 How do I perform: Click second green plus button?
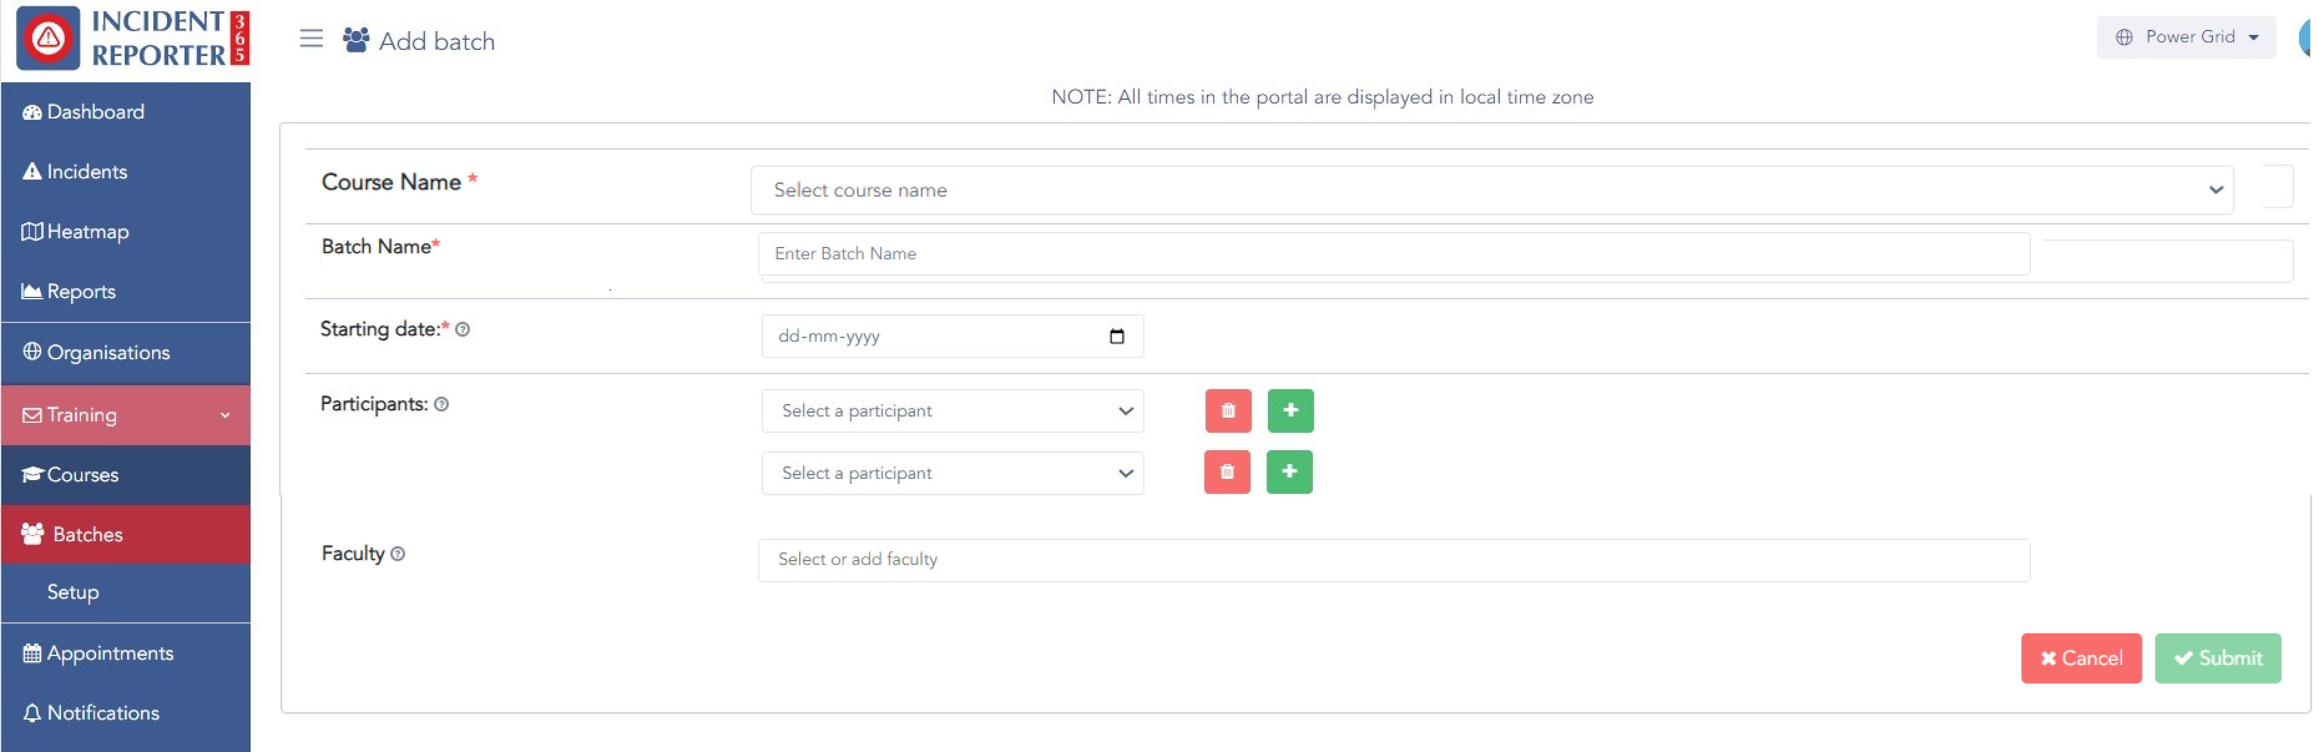click(1289, 472)
